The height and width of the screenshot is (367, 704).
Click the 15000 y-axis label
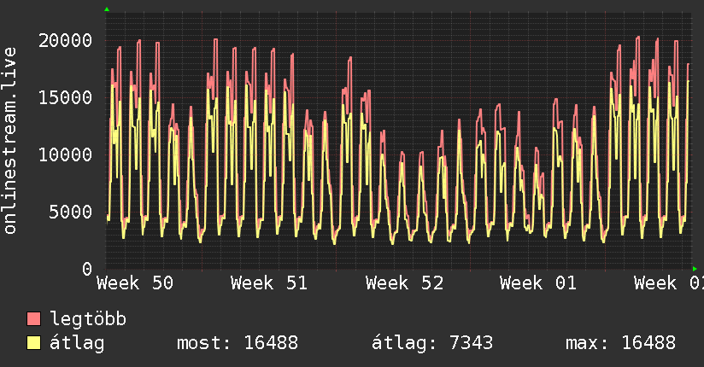click(x=66, y=97)
